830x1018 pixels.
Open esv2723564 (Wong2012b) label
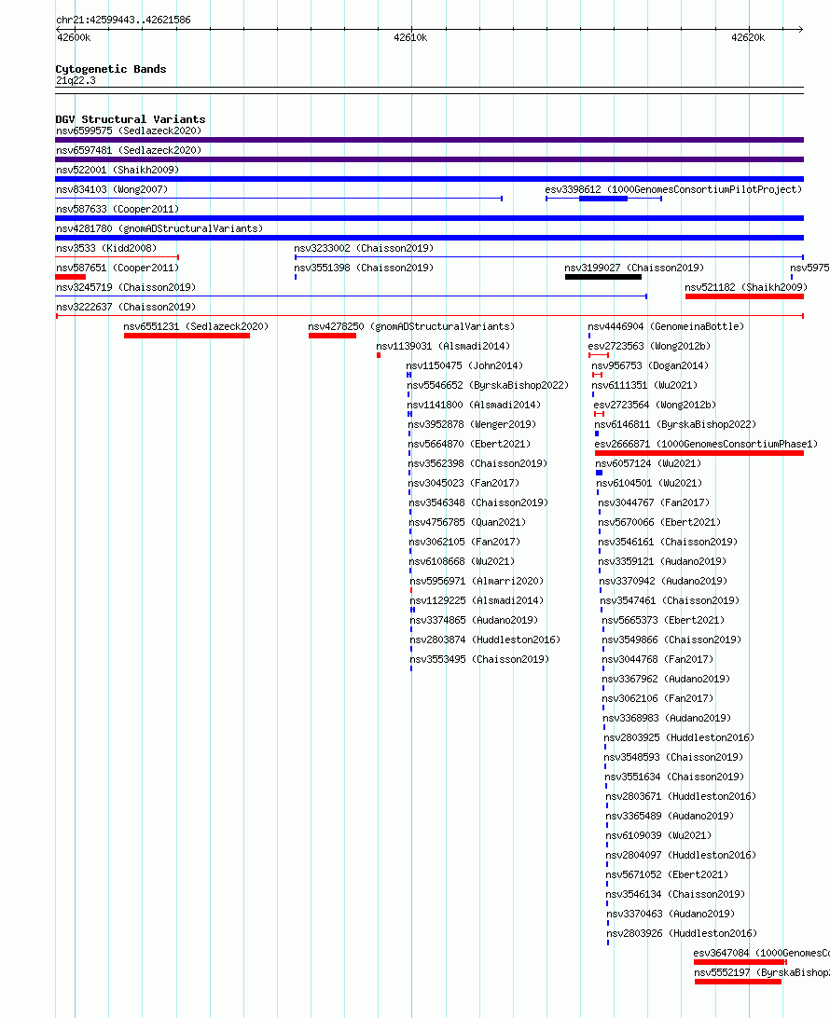click(x=656, y=405)
